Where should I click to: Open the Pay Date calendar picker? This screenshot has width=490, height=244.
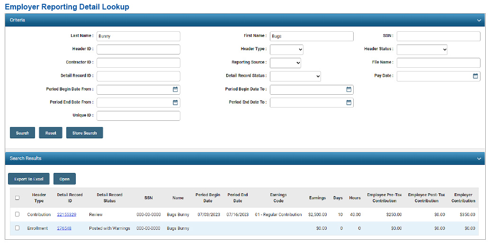tap(475, 76)
